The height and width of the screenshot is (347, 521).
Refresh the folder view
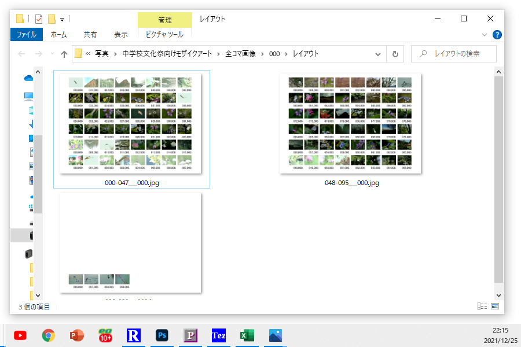(x=395, y=54)
